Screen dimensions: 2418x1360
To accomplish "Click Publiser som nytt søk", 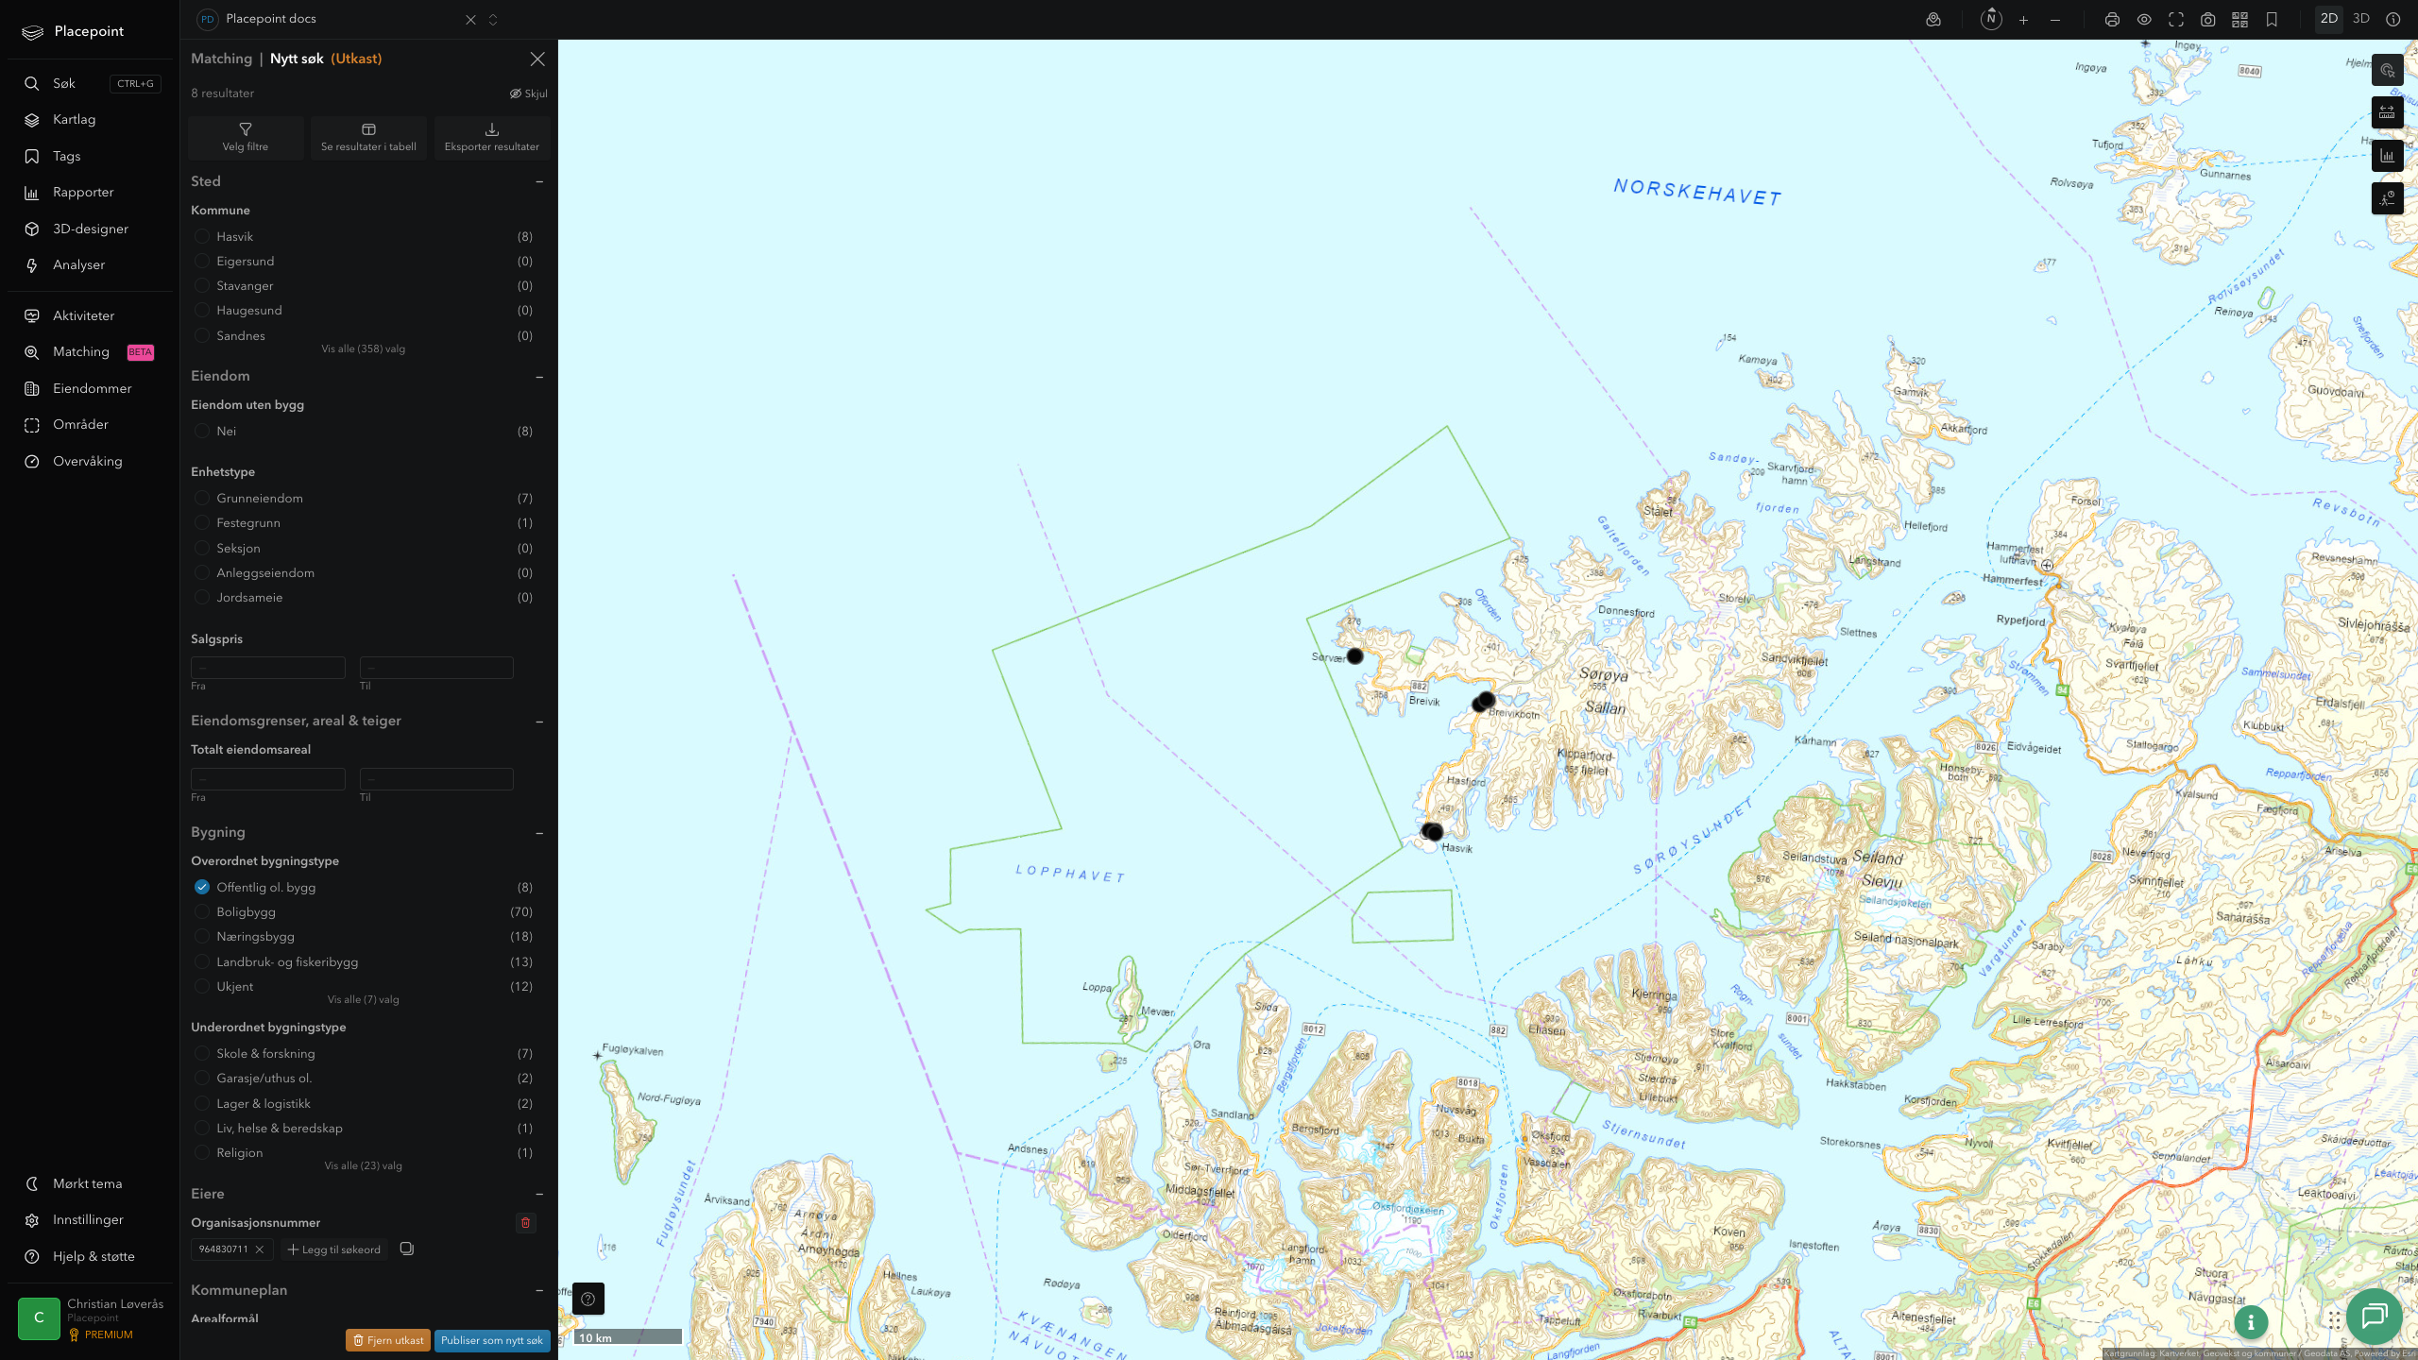I will (492, 1340).
